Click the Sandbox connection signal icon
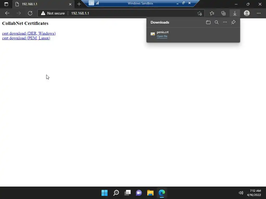This screenshot has height=199, width=266. pos(97,3)
